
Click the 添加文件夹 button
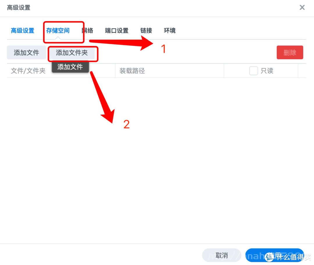pos(72,53)
